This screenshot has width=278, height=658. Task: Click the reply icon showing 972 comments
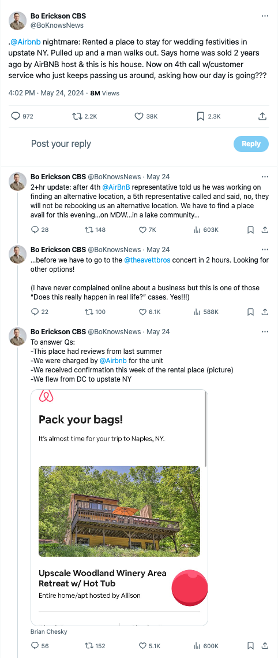pyautogui.click(x=22, y=116)
